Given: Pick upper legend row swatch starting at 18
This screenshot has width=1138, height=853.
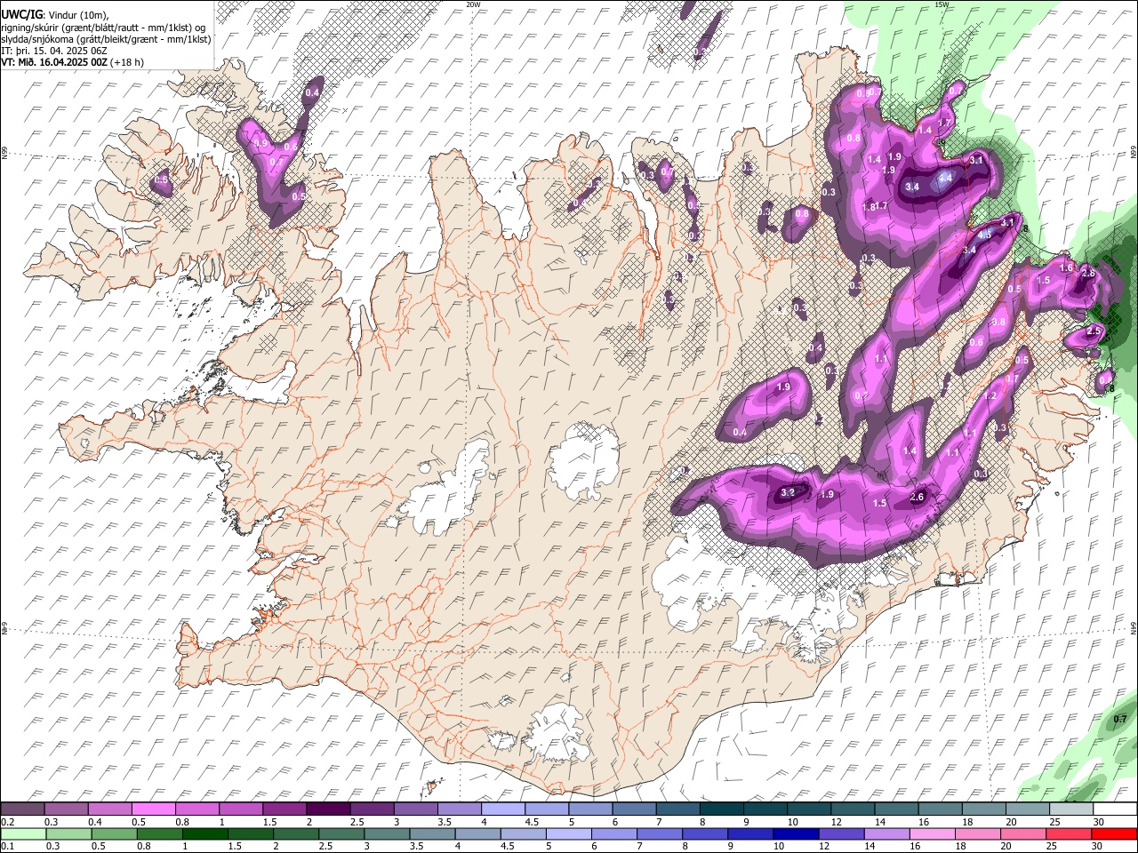Looking at the screenshot, I should [x=983, y=809].
